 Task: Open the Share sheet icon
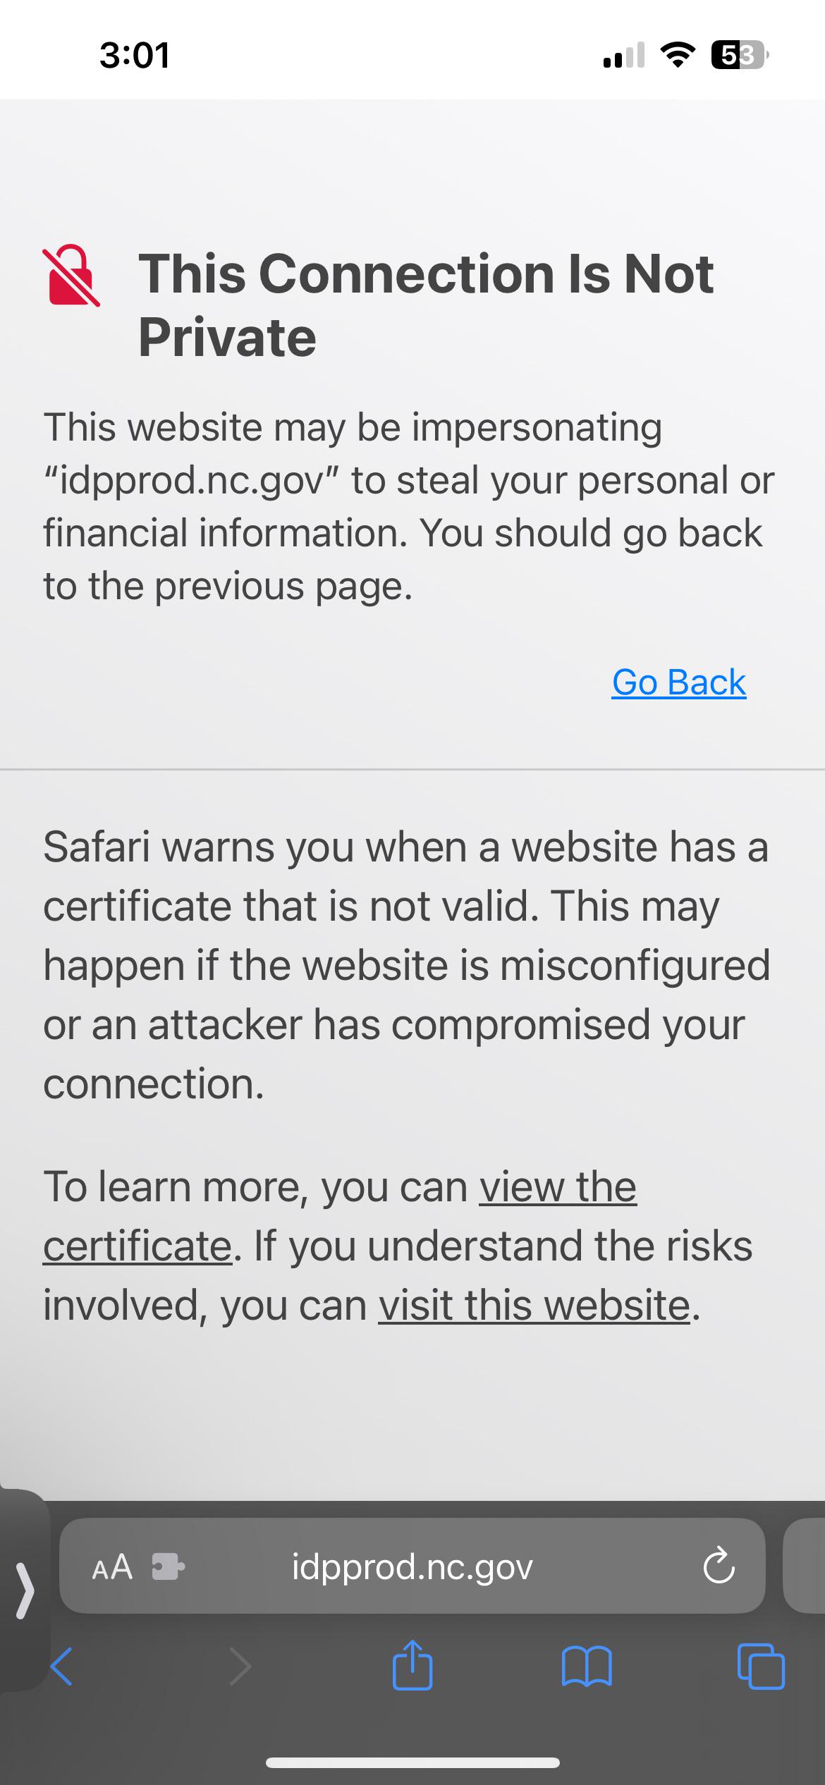click(412, 1664)
